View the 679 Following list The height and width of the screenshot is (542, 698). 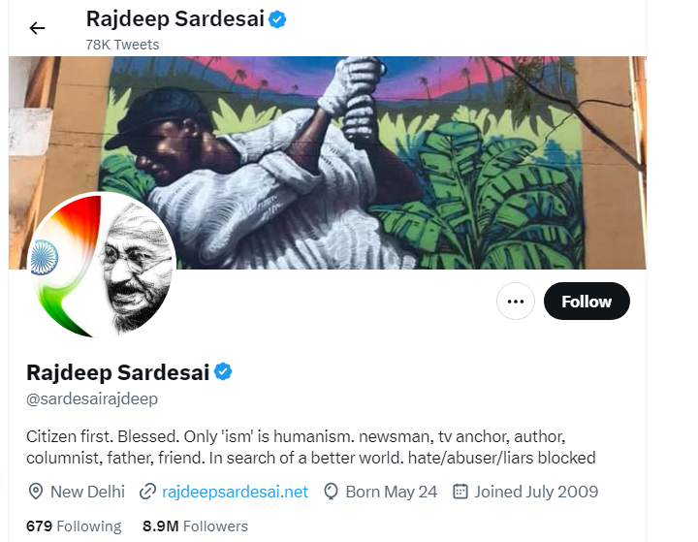(x=74, y=526)
